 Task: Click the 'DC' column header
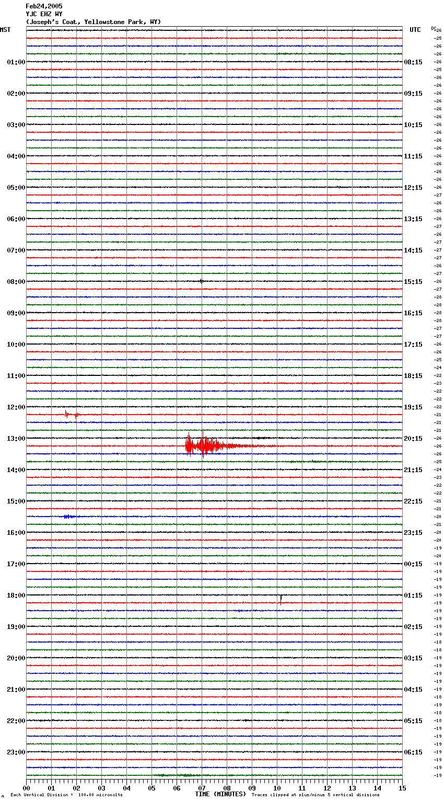(434, 28)
